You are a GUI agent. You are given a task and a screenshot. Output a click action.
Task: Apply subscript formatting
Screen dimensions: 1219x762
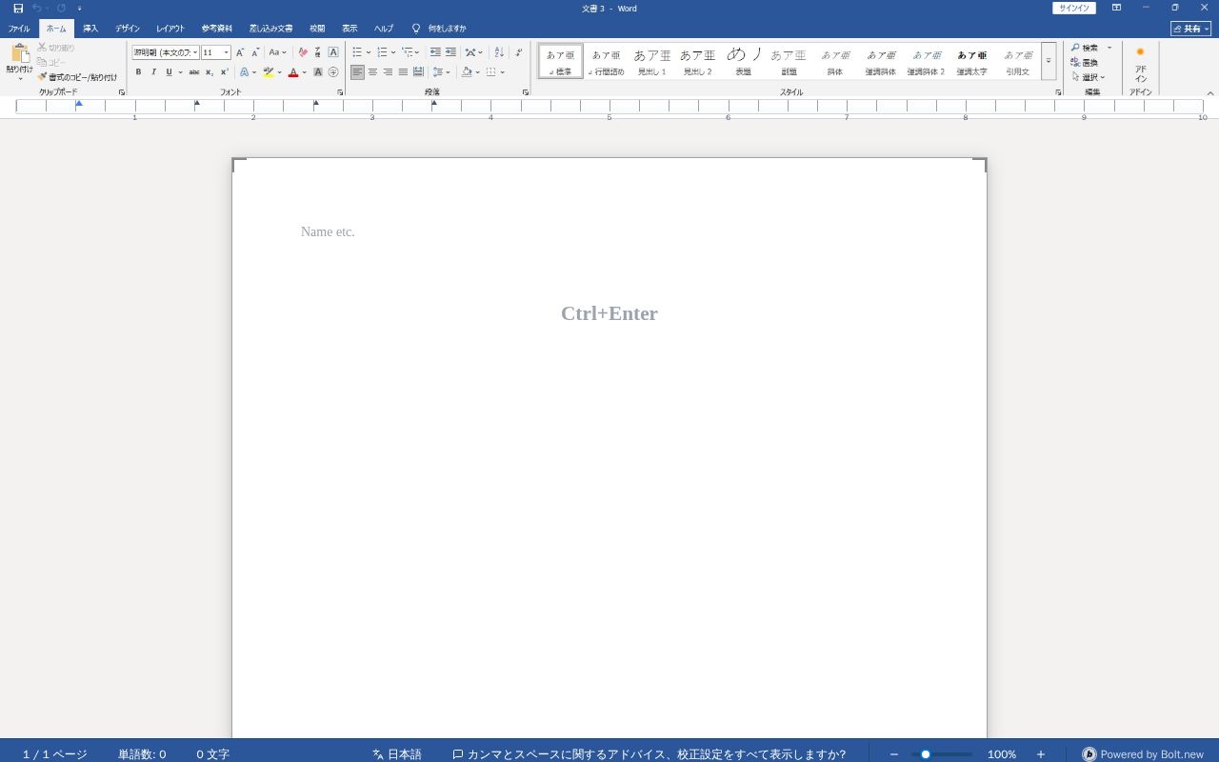(210, 72)
